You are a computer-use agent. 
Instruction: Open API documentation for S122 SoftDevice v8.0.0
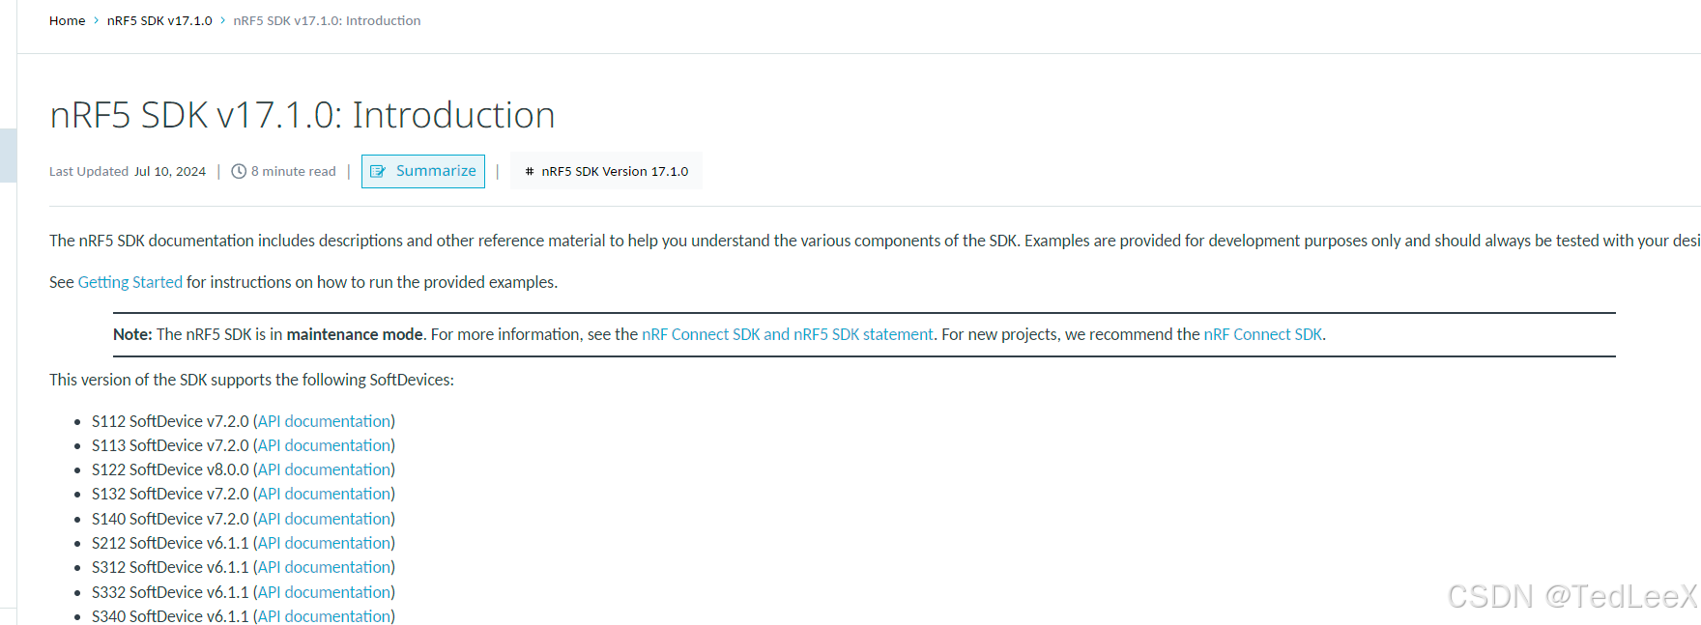click(323, 469)
